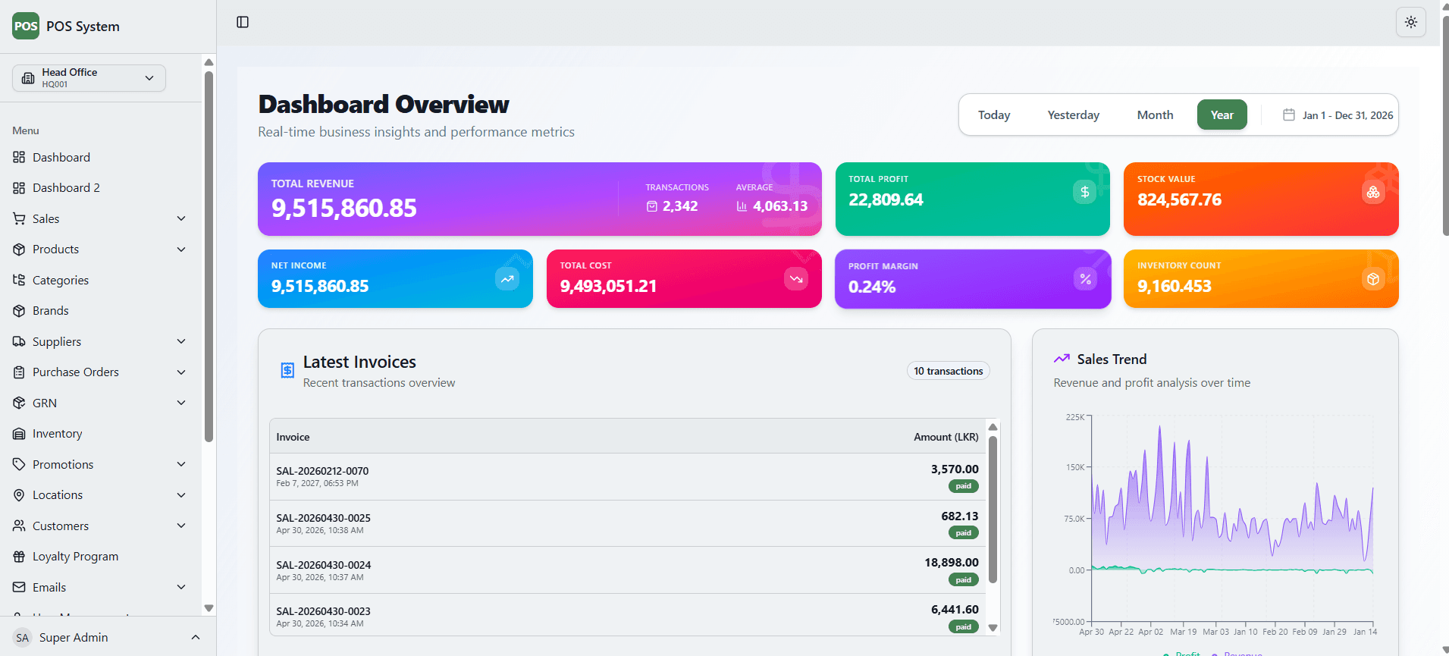Image resolution: width=1449 pixels, height=656 pixels.
Task: Select the Year date filter
Action: (1222, 115)
